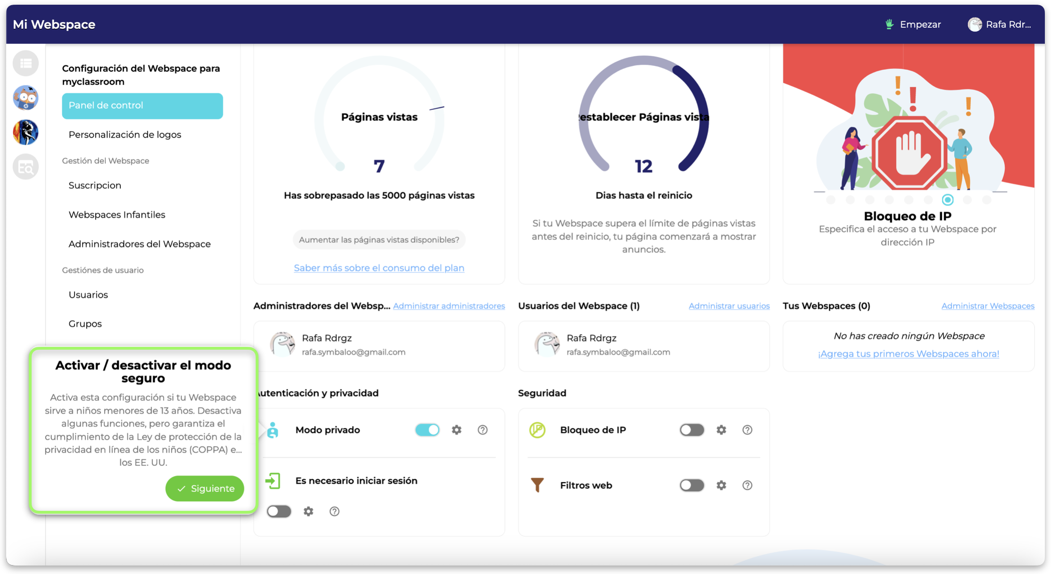This screenshot has width=1051, height=574.
Task: Show help for Es necesario iniciar sesión
Action: point(334,511)
